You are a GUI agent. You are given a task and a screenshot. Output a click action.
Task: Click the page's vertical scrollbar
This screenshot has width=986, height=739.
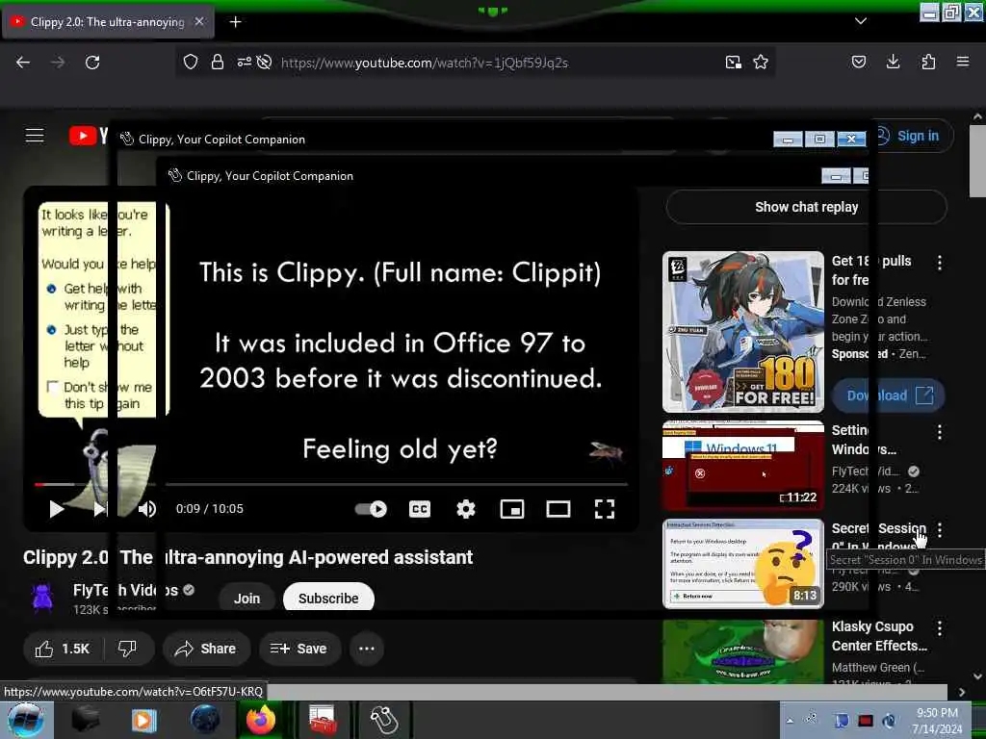tap(977, 161)
